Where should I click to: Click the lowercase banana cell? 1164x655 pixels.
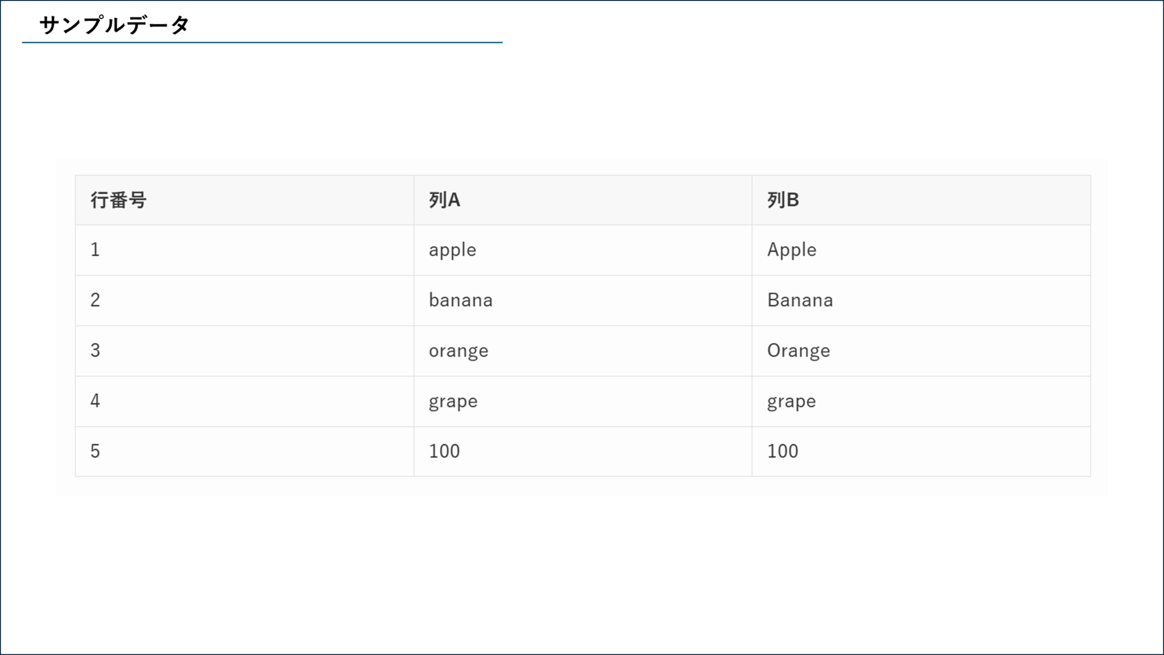460,300
